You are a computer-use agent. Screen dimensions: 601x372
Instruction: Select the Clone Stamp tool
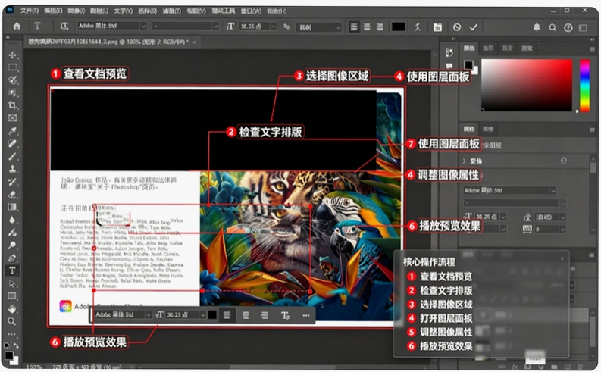(12, 169)
